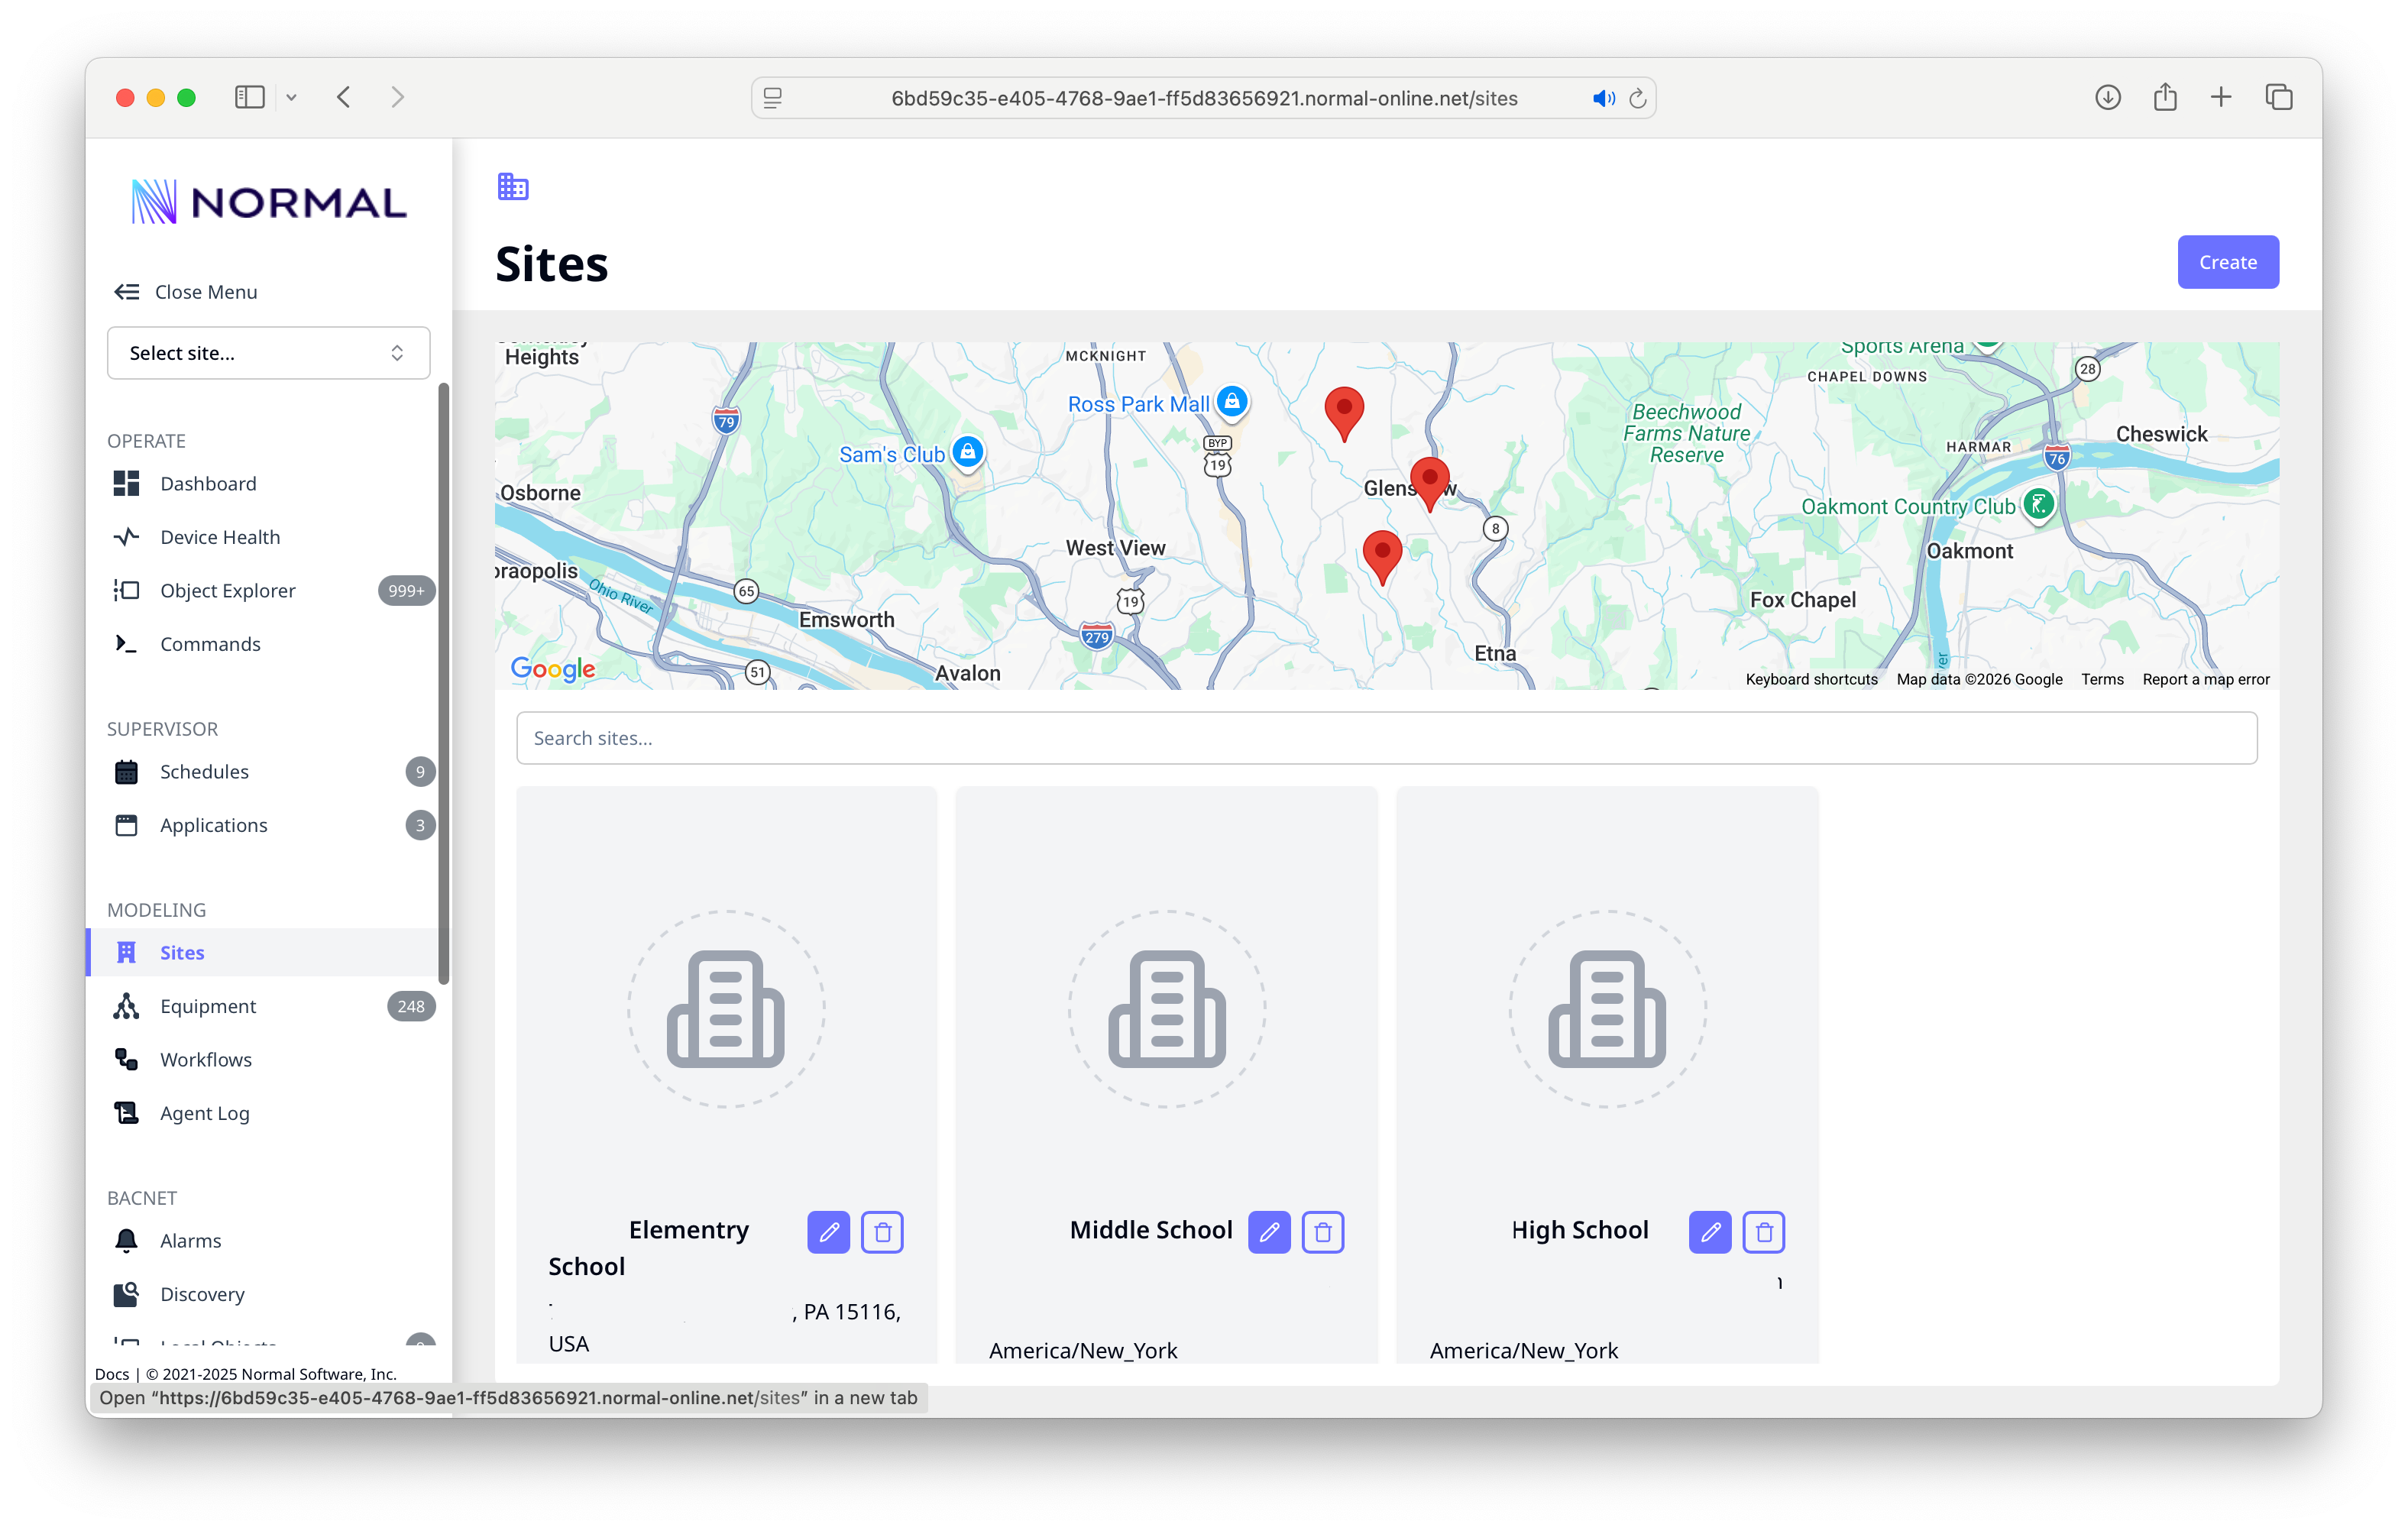Image resolution: width=2408 pixels, height=1531 pixels.
Task: Click the edit pencil for Elementry School
Action: (828, 1232)
